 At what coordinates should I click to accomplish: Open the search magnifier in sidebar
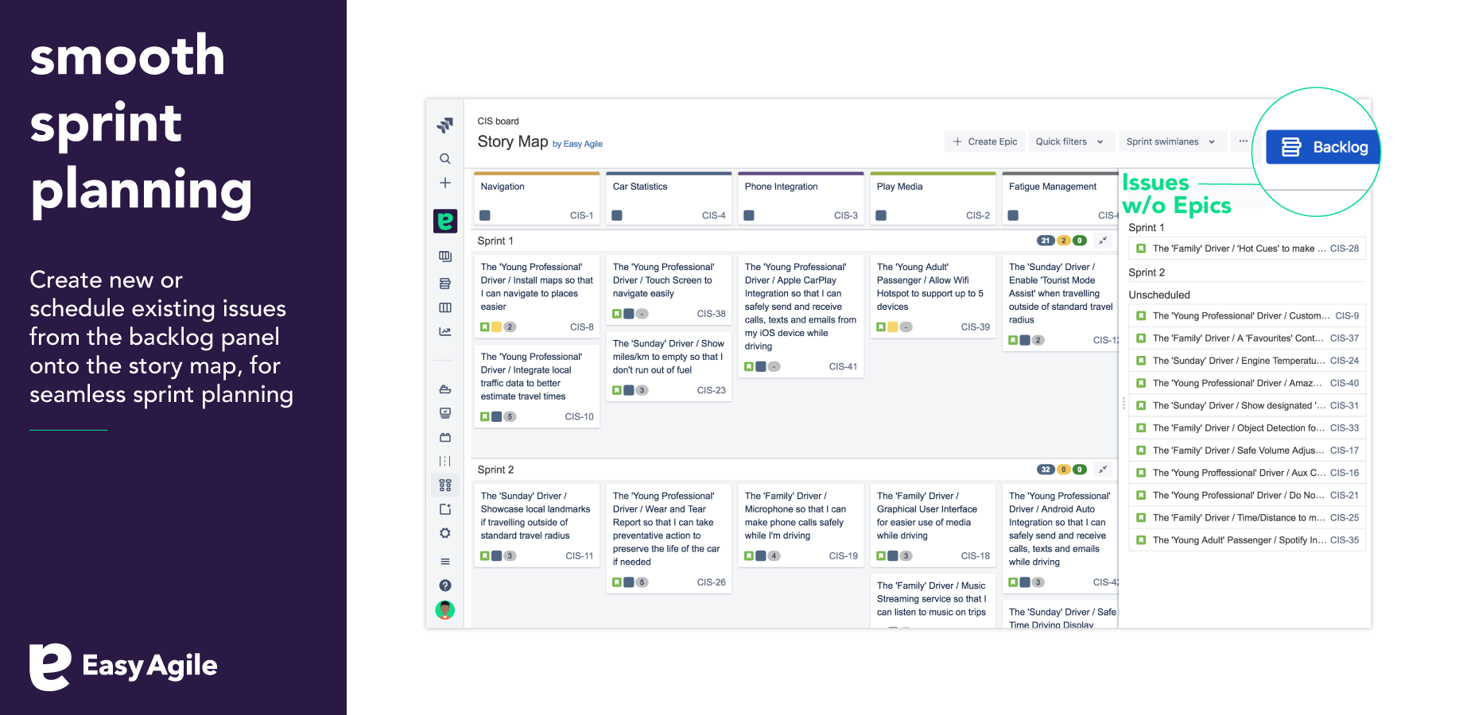tap(445, 159)
